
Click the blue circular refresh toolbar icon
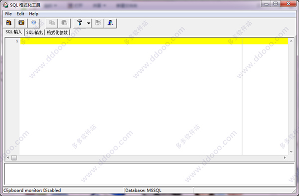pos(34,23)
